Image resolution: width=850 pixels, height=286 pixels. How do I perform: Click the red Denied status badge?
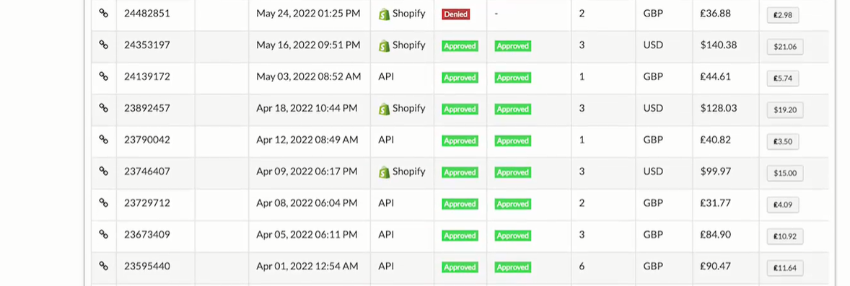(x=456, y=14)
